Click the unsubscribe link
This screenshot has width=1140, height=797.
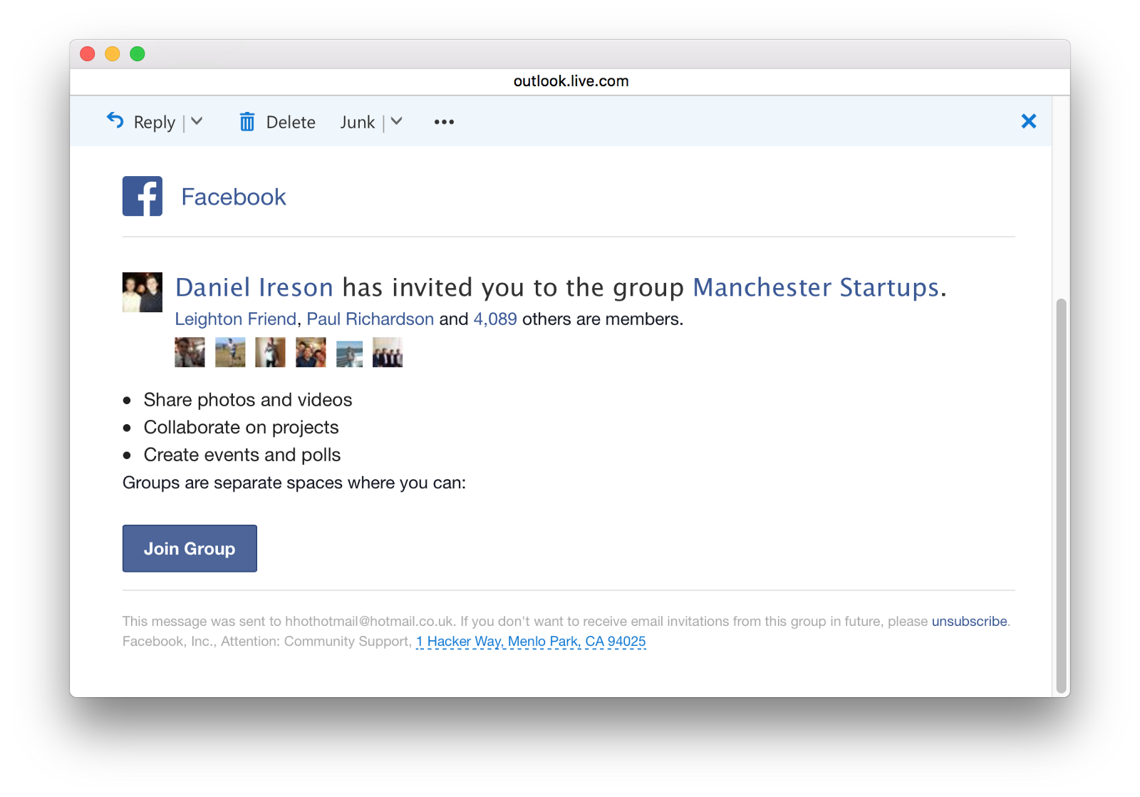coord(970,621)
